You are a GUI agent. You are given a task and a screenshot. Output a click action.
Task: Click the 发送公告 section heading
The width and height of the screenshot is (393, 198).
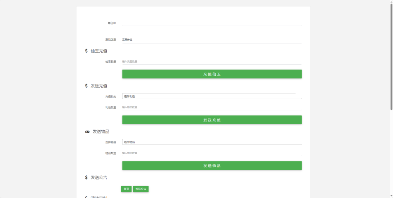point(99,177)
